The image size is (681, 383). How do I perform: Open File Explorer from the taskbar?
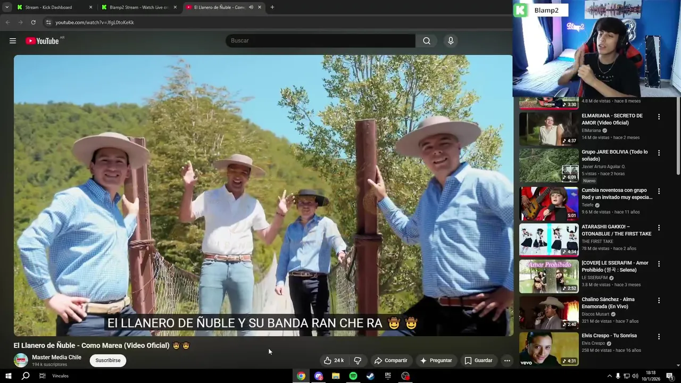point(336,376)
